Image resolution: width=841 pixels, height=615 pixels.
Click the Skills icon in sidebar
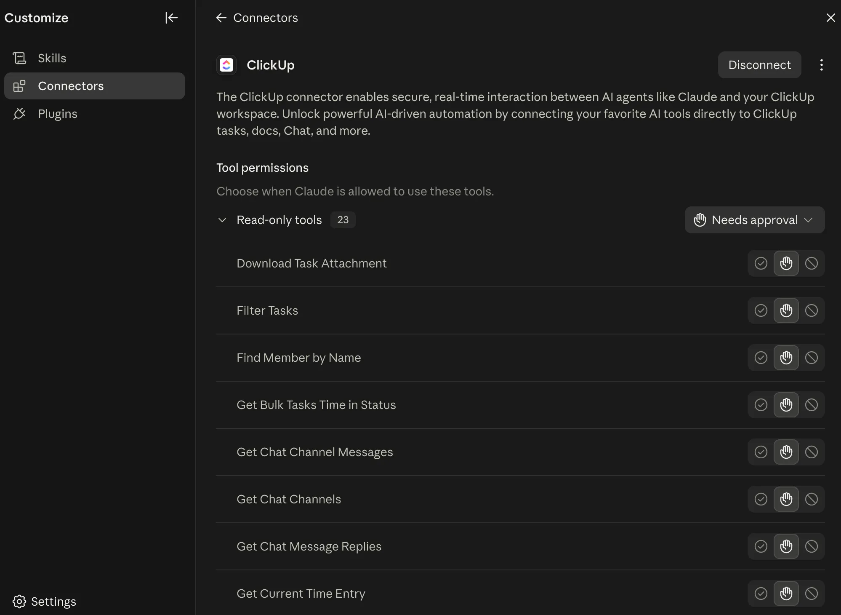[19, 58]
